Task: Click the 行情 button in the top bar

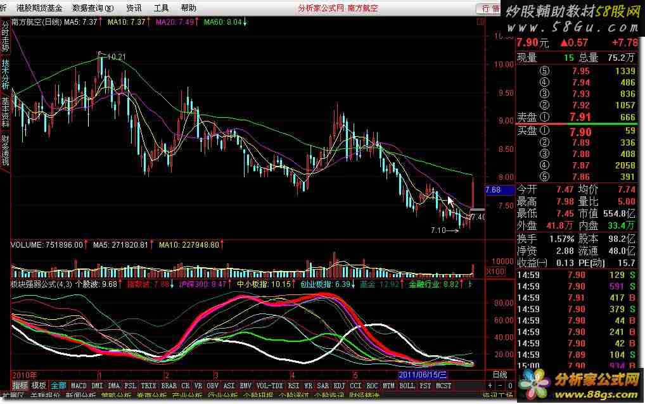Action: pyautogui.click(x=490, y=9)
